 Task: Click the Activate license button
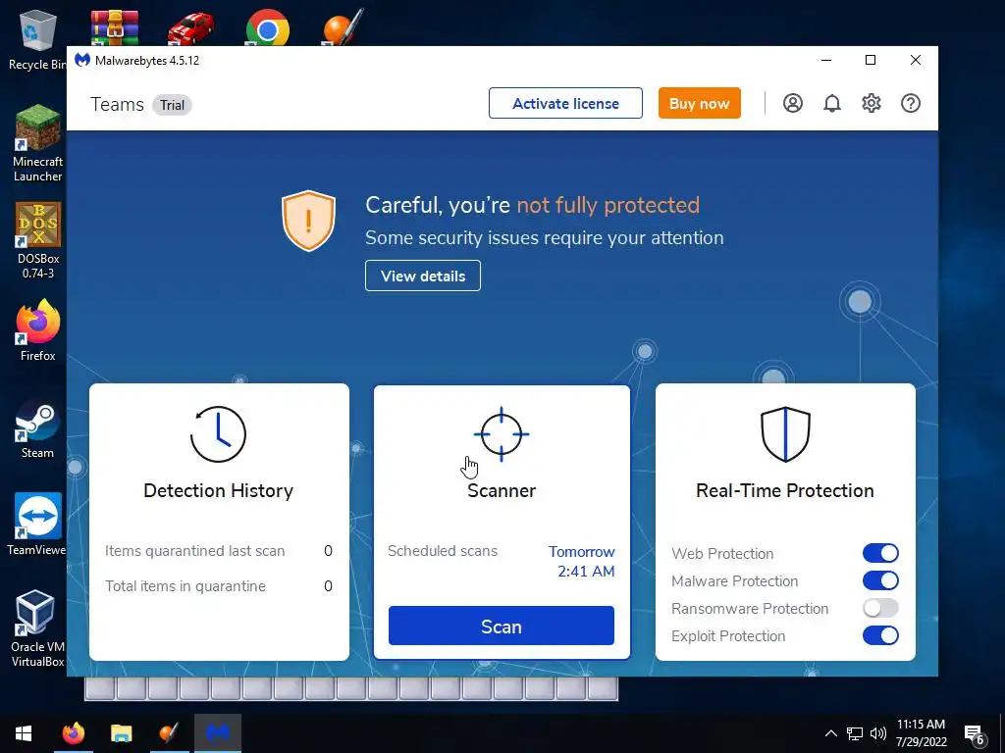click(x=565, y=103)
